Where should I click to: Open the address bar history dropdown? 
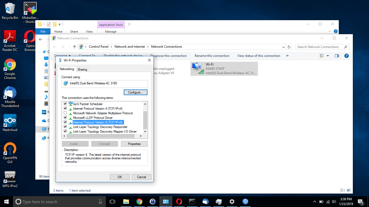click(283, 47)
